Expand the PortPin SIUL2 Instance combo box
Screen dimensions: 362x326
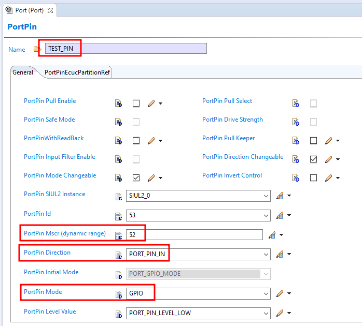click(x=266, y=196)
